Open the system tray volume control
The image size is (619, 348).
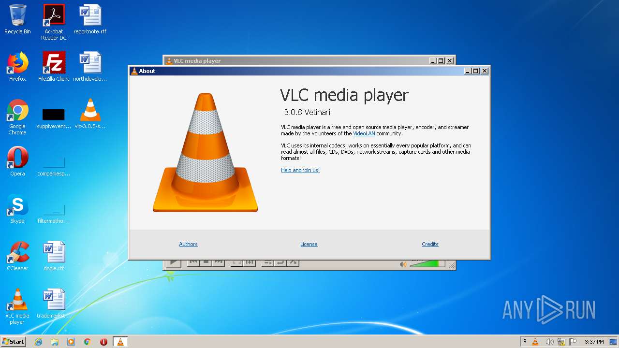pyautogui.click(x=549, y=342)
